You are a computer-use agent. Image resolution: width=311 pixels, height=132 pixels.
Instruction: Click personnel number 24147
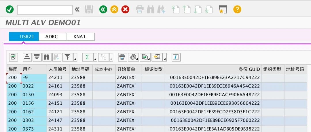click(x=58, y=120)
